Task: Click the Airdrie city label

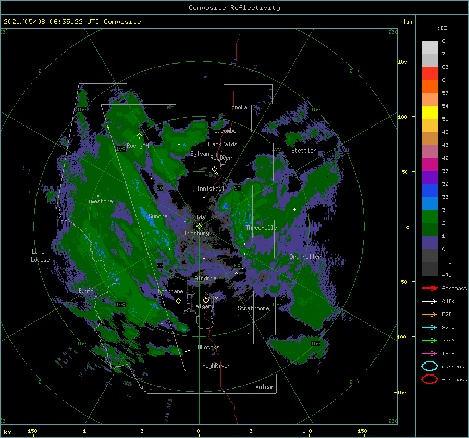Action: (x=205, y=278)
